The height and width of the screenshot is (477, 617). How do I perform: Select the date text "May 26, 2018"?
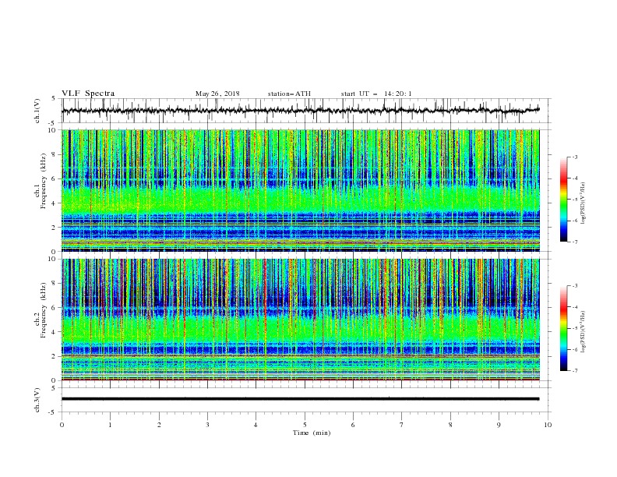coord(217,94)
